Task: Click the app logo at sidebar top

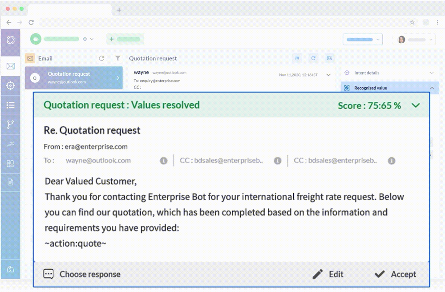Action: pyautogui.click(x=11, y=40)
